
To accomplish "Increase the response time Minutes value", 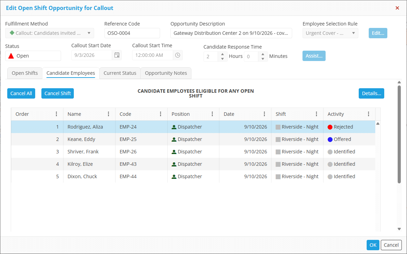I will 263,54.
